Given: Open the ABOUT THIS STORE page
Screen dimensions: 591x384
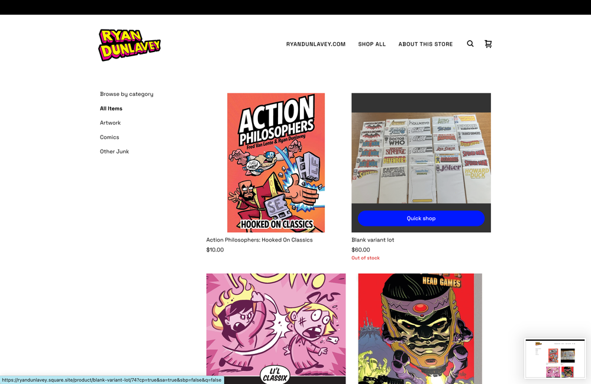Looking at the screenshot, I should tap(425, 44).
